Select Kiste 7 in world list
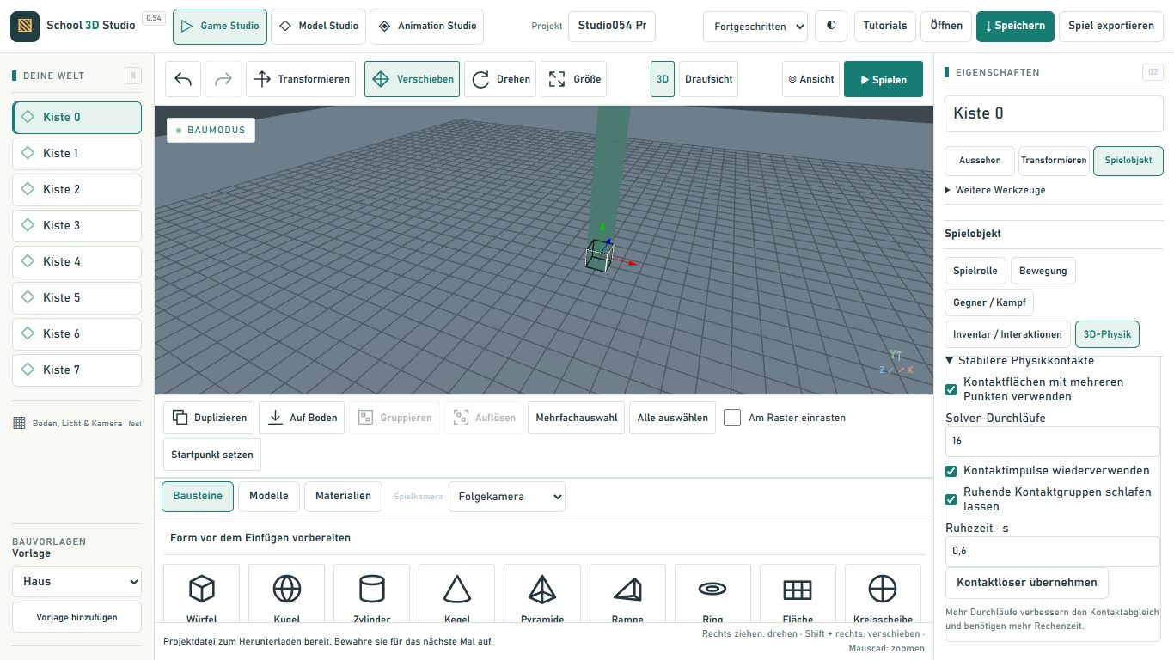 76,370
